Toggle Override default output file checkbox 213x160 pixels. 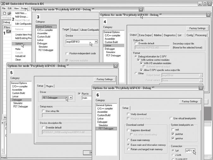coord(136,43)
